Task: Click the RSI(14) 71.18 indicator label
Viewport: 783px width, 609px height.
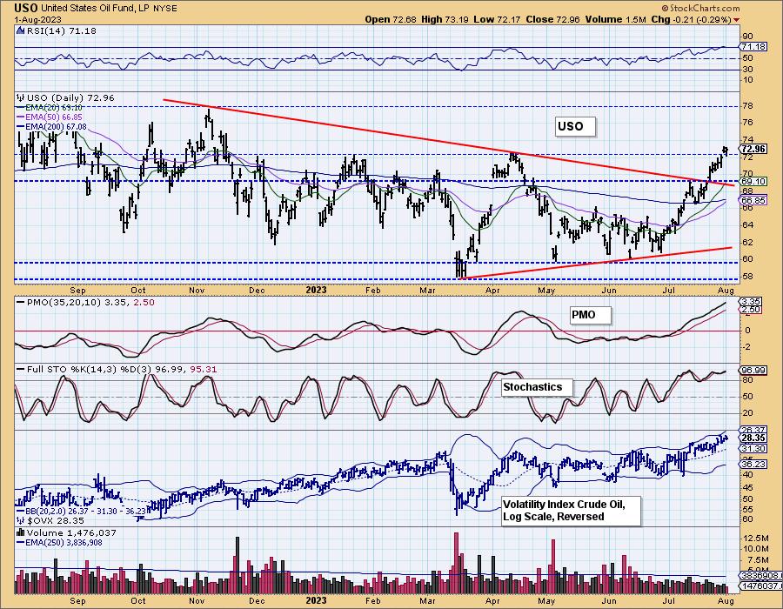Action: pos(60,31)
